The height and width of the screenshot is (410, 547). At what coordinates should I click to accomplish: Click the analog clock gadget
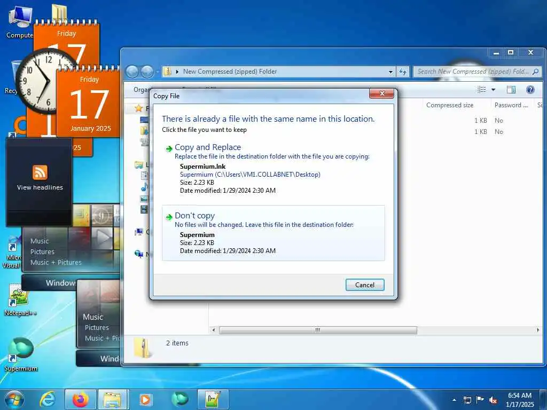click(x=47, y=81)
